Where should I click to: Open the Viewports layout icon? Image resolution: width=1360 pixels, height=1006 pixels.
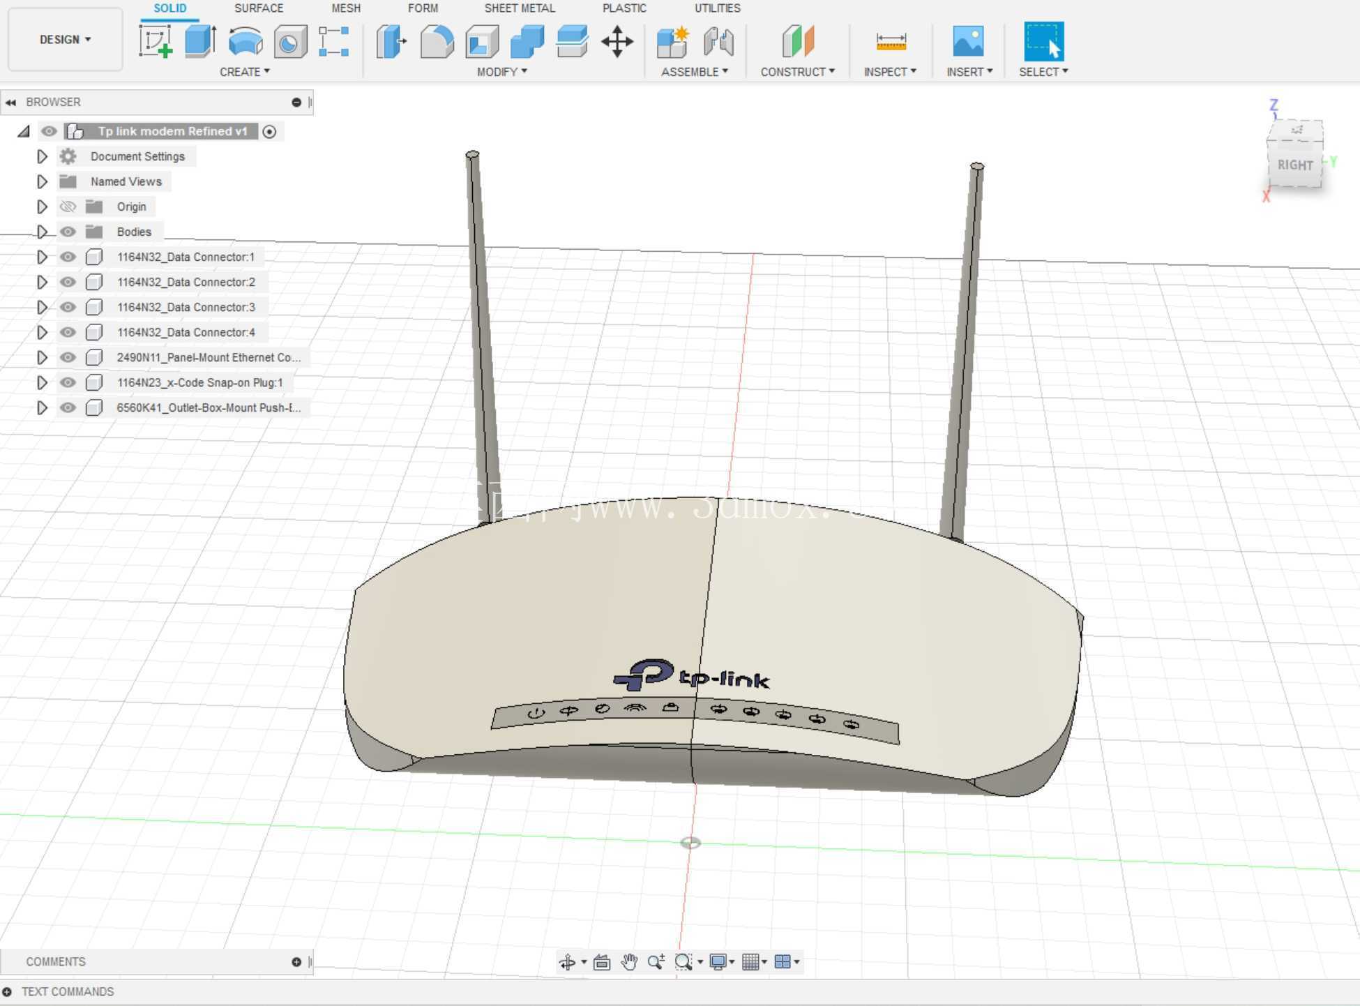point(783,963)
